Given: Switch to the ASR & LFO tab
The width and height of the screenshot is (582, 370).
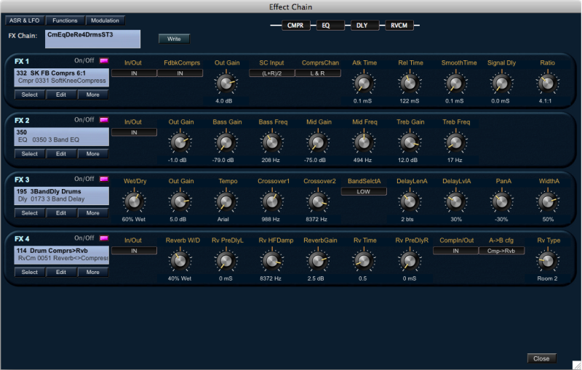Looking at the screenshot, I should pos(24,20).
